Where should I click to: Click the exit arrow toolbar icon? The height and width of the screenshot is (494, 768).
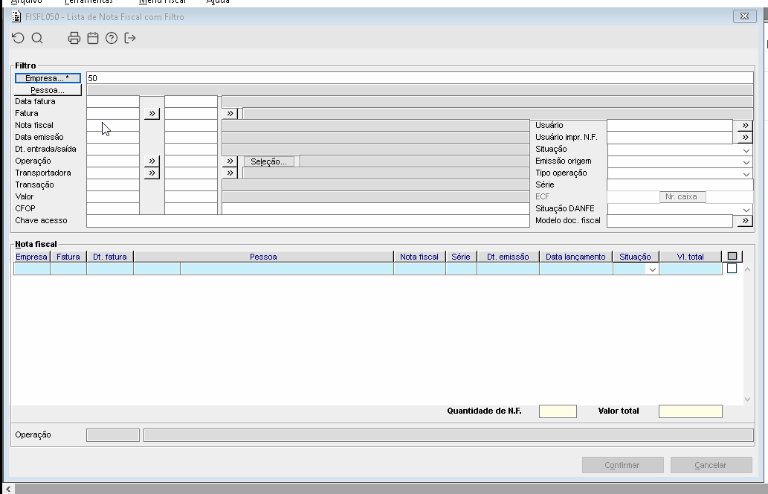(130, 38)
